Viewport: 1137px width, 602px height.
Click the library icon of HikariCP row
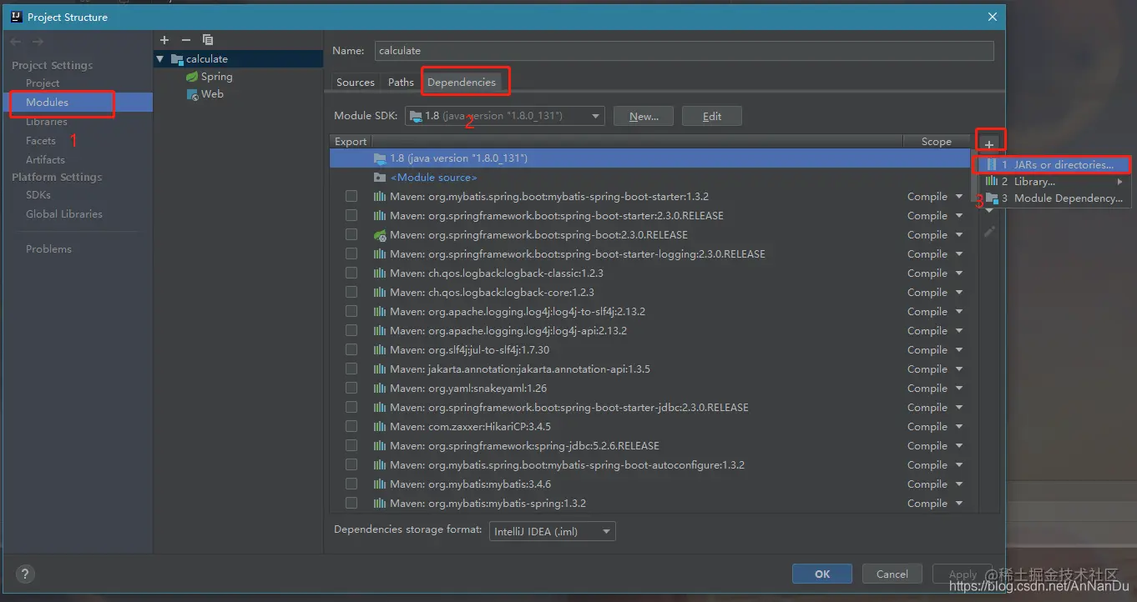point(380,427)
